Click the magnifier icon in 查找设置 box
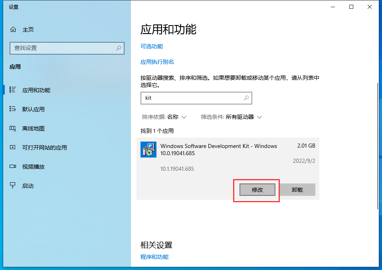Image resolution: width=382 pixels, height=270 pixels. [x=119, y=48]
